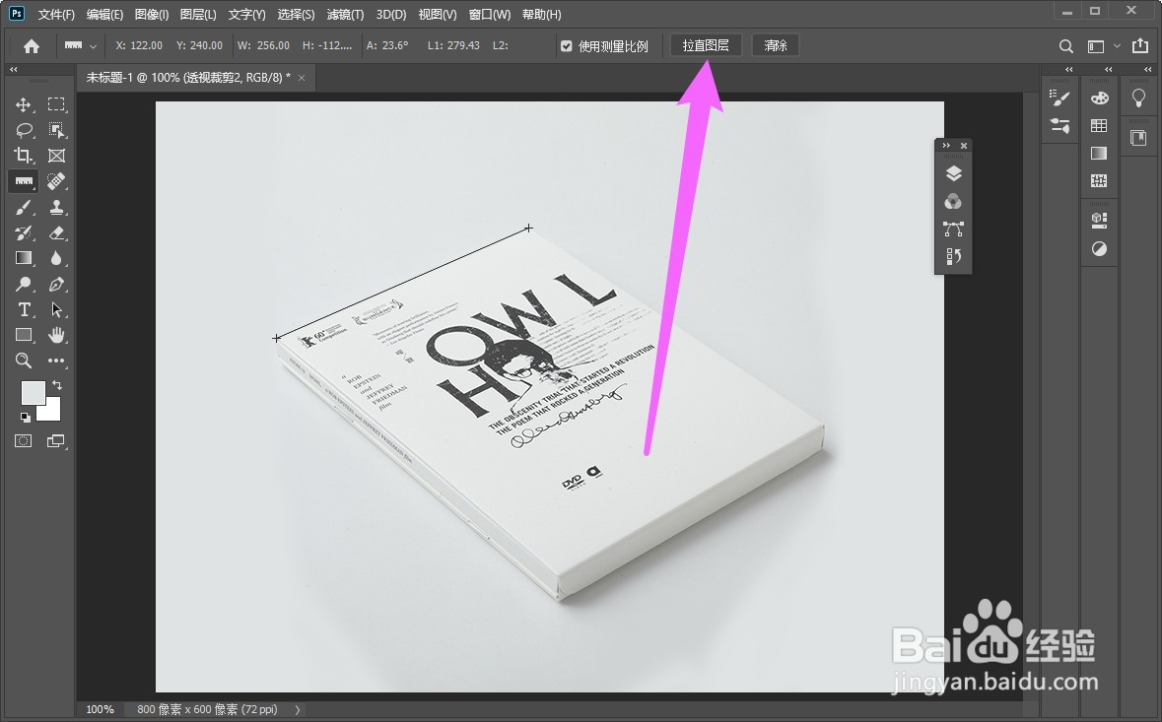Toggle Quick Mask mode
This screenshot has height=722, width=1162.
[x=23, y=440]
